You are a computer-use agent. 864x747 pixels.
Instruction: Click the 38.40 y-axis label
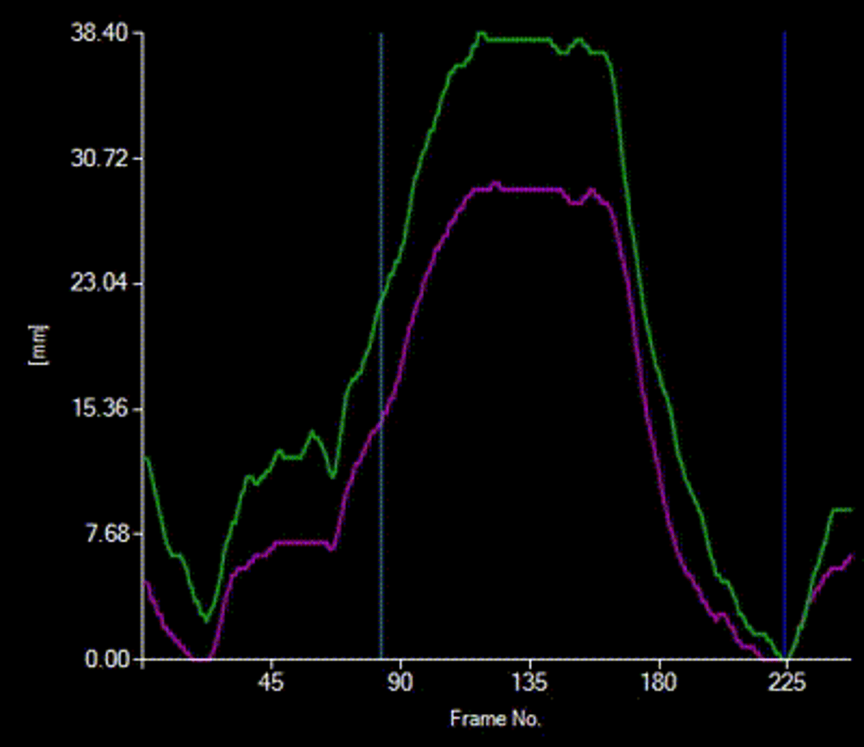pos(100,32)
